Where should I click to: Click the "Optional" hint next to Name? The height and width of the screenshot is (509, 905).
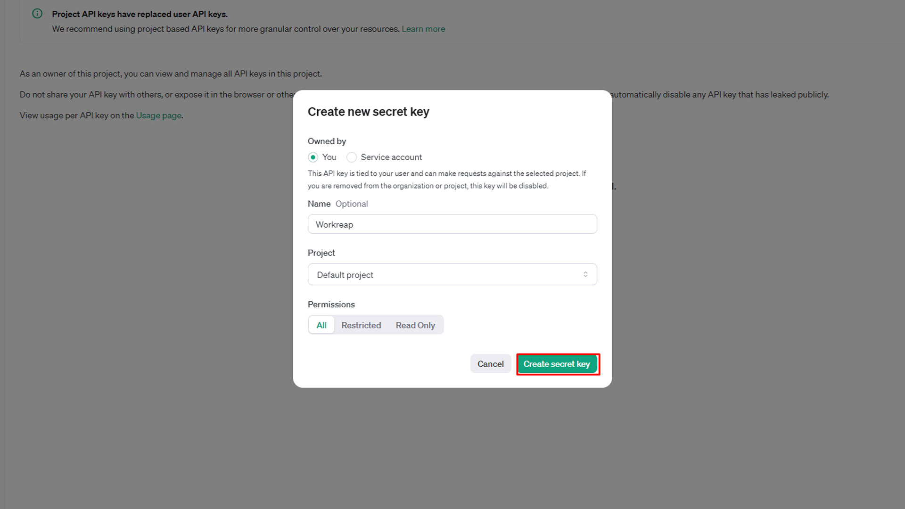[x=352, y=204]
